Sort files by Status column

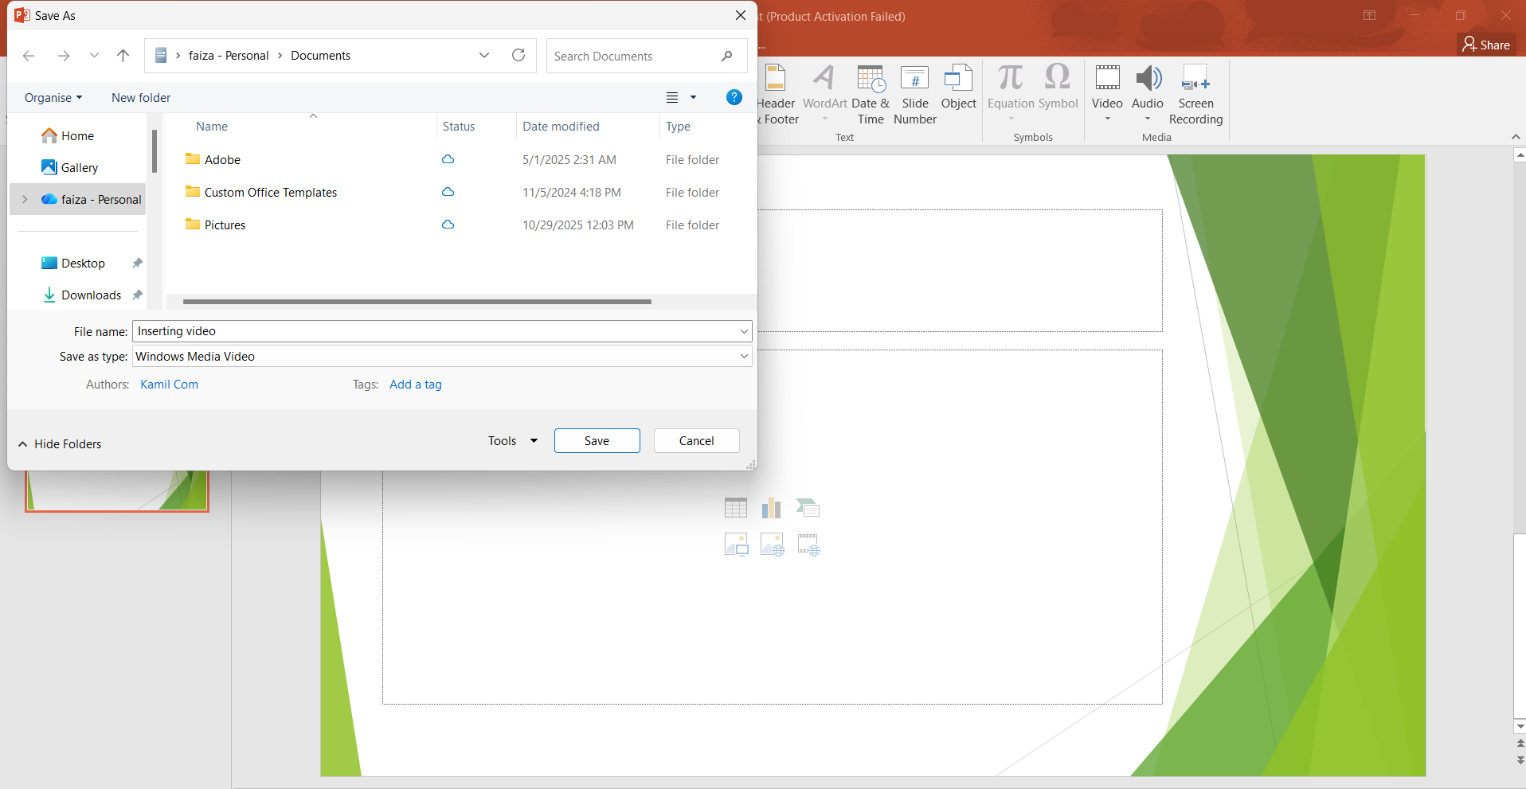coord(459,127)
